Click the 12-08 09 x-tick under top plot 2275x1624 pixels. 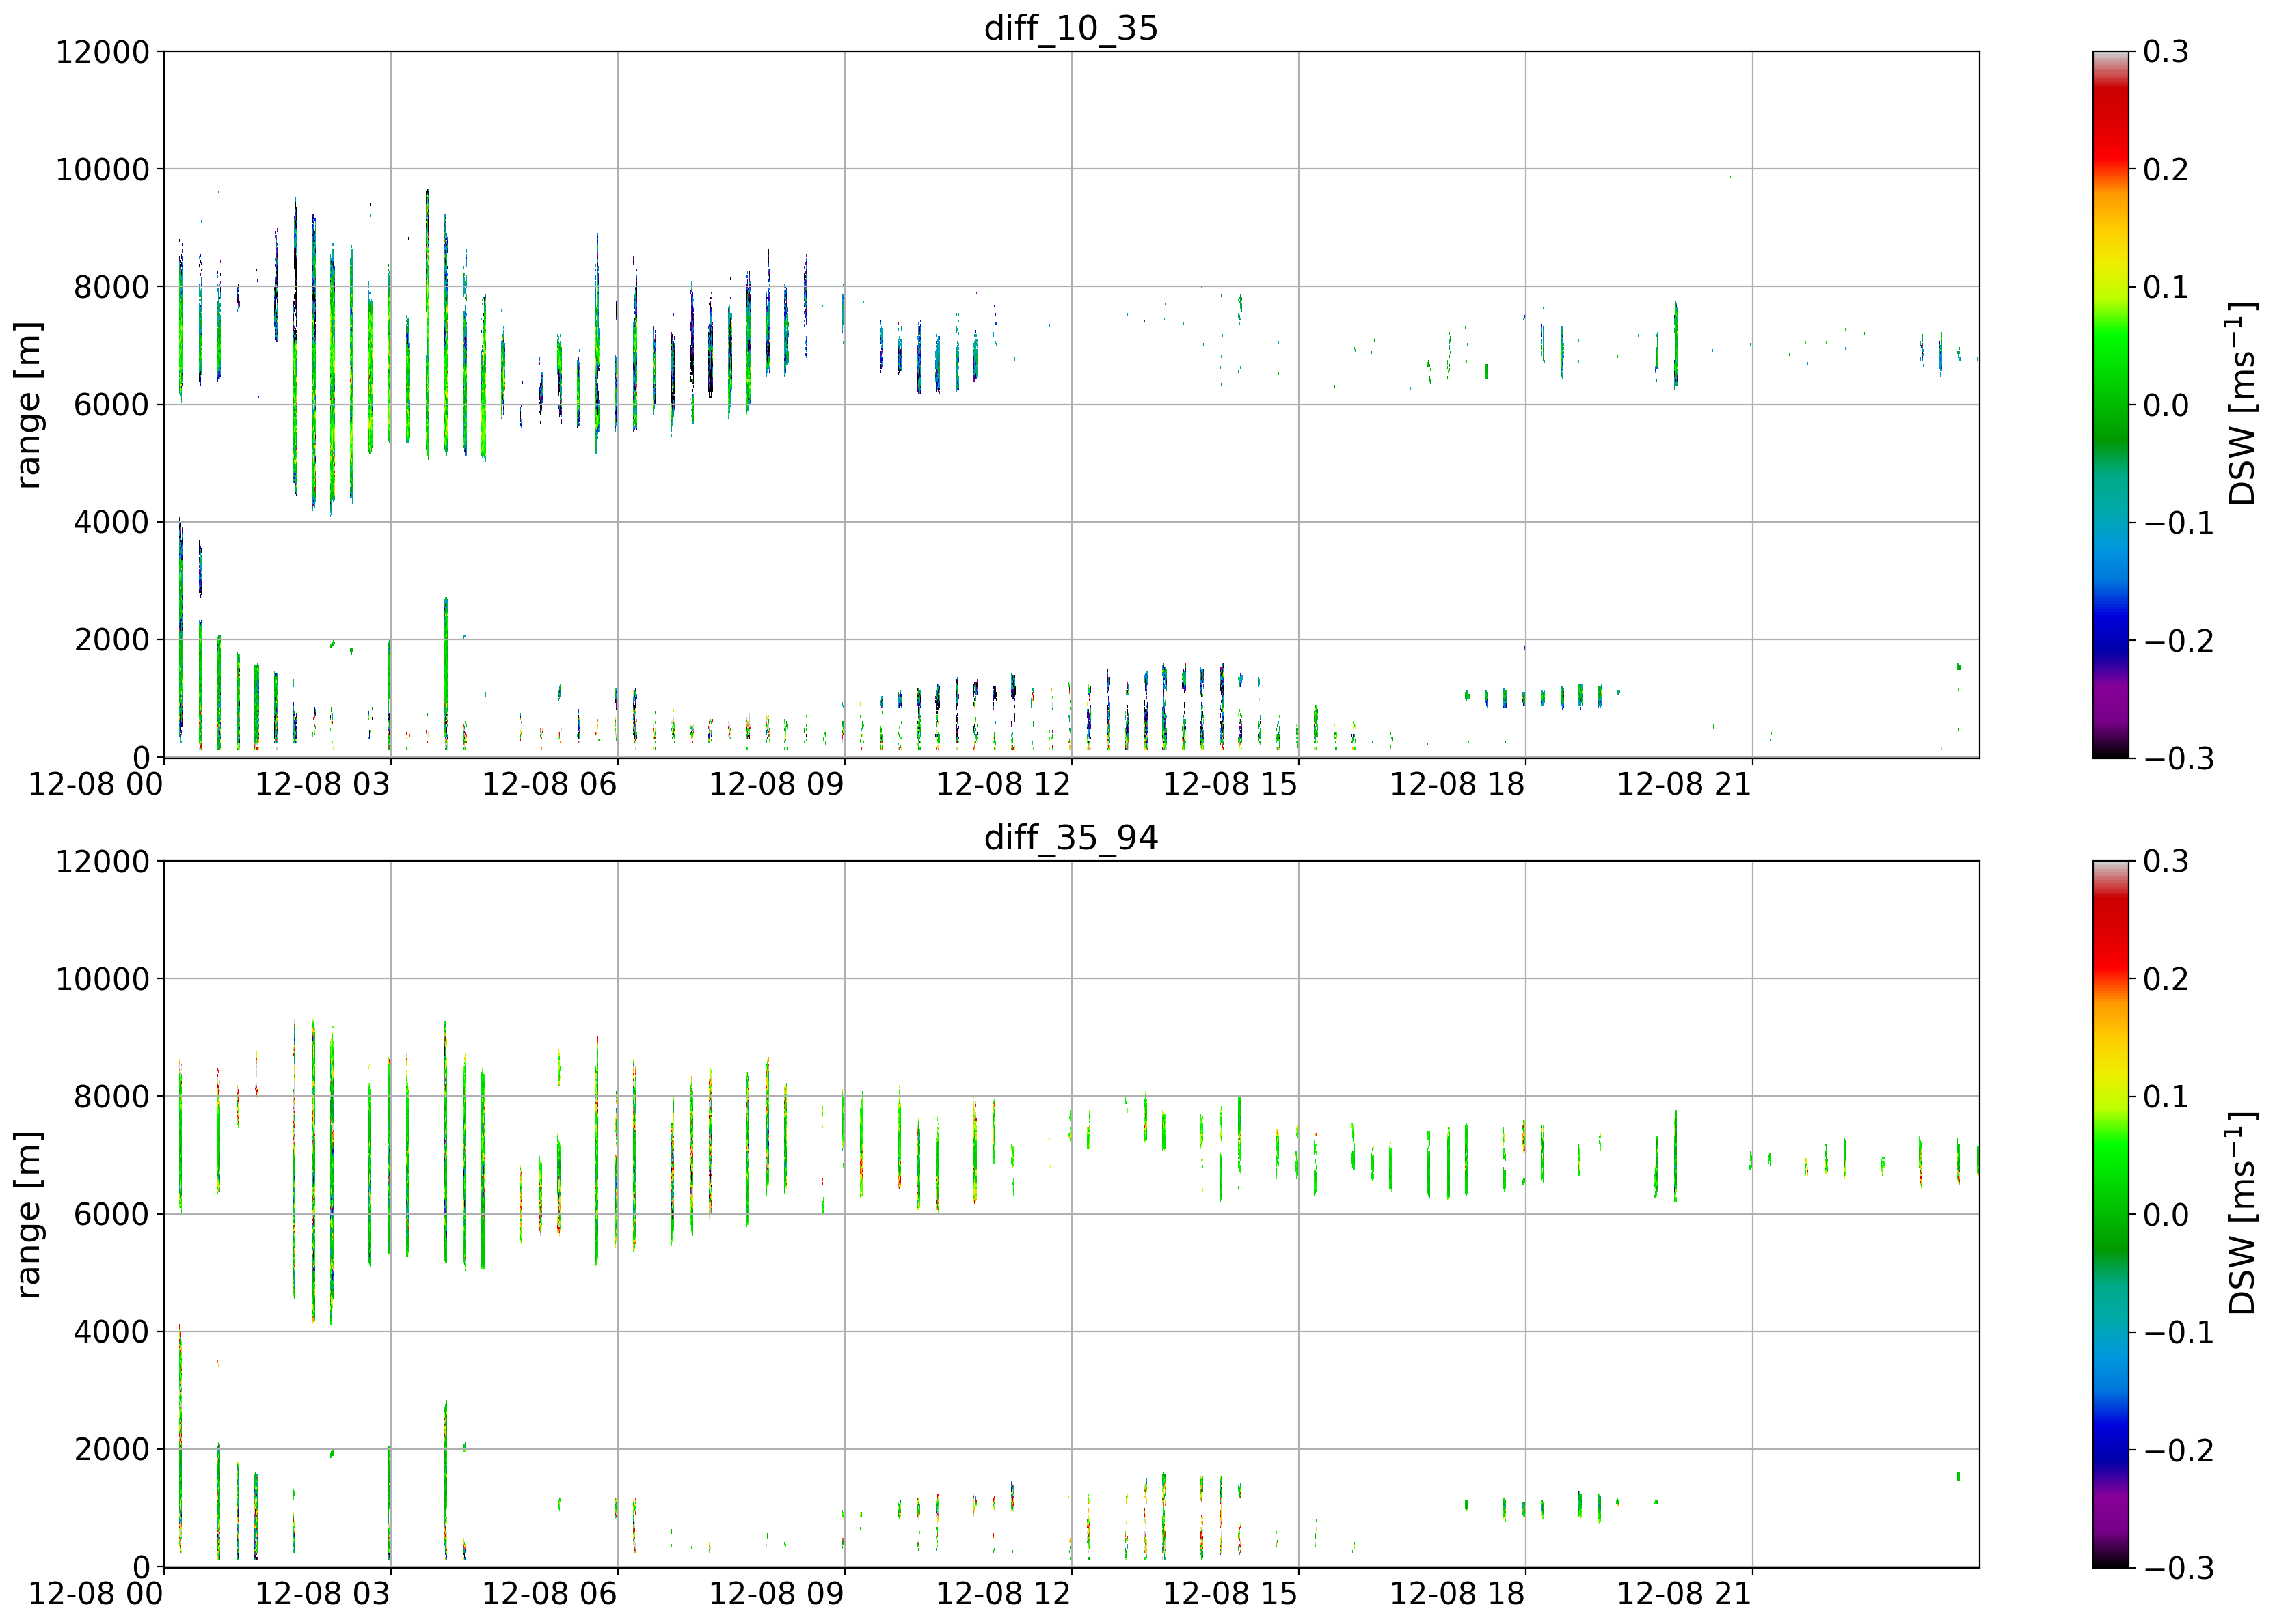click(x=777, y=784)
